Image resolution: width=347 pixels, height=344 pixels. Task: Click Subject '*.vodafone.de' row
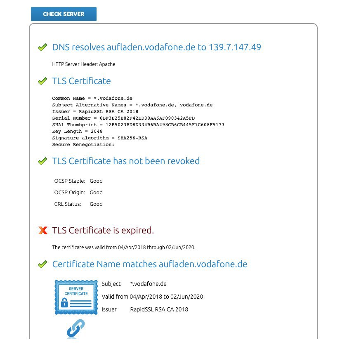134,284
